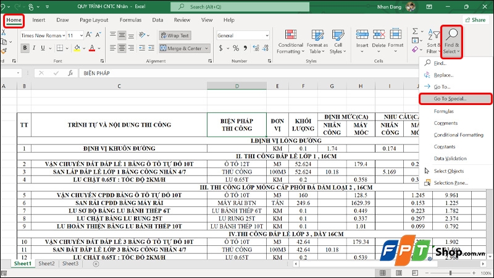
Task: Switch to Sheet2 tab
Action: pos(47,264)
